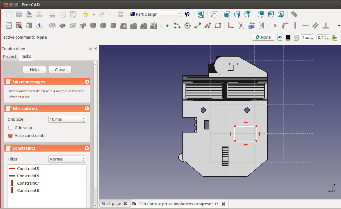
Task: Switch to the Start page tab
Action: (x=111, y=204)
